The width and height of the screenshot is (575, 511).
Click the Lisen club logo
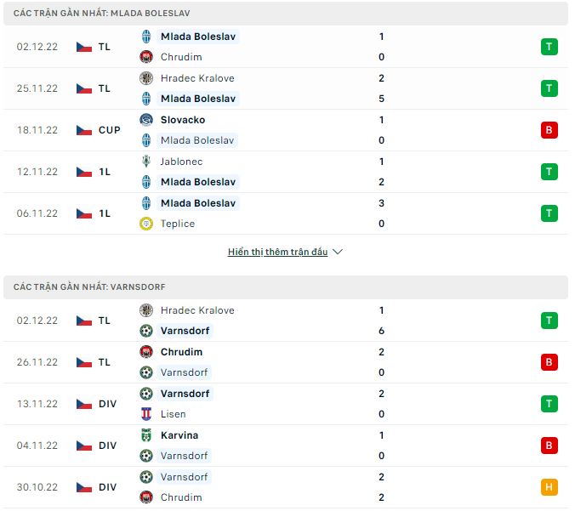click(x=146, y=414)
